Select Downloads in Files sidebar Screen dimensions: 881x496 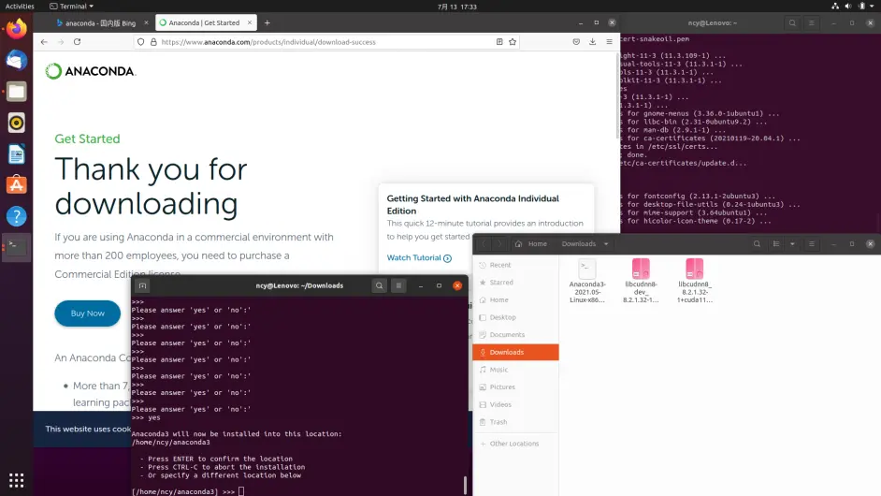coord(516,352)
